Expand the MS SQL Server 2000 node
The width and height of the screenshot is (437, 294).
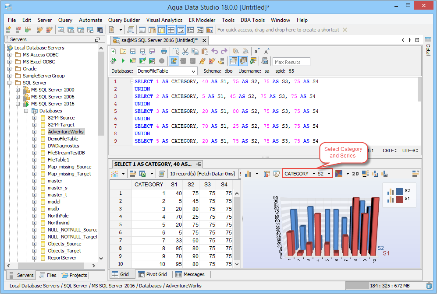pos(18,90)
